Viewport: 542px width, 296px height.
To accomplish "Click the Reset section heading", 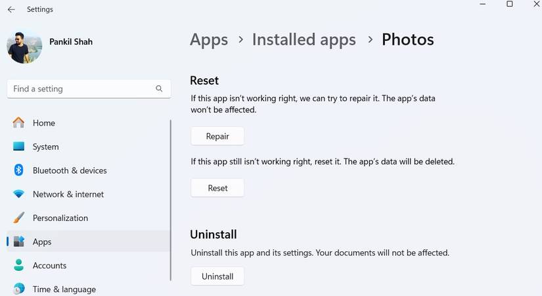I will (x=204, y=81).
